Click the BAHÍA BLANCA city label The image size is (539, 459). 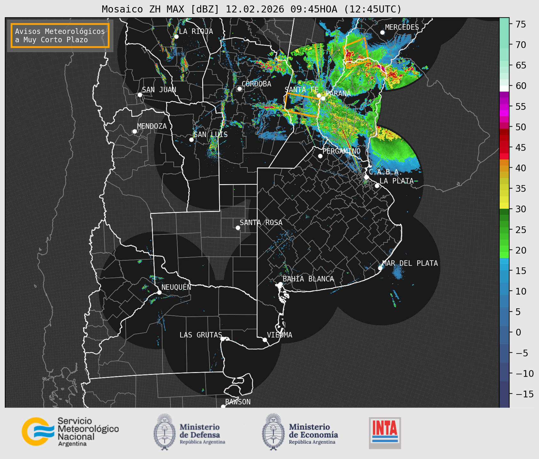point(308,279)
